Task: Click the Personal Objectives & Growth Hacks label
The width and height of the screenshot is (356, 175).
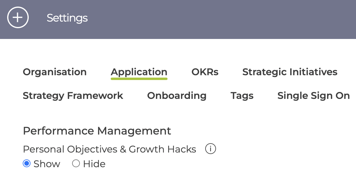Action: click(x=109, y=149)
